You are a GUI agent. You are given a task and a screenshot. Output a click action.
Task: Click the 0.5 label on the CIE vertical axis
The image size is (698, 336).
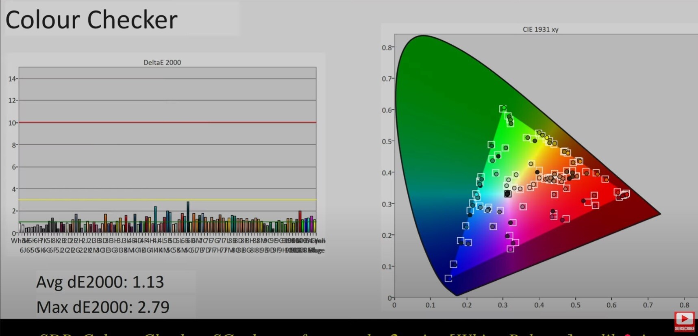(387, 141)
